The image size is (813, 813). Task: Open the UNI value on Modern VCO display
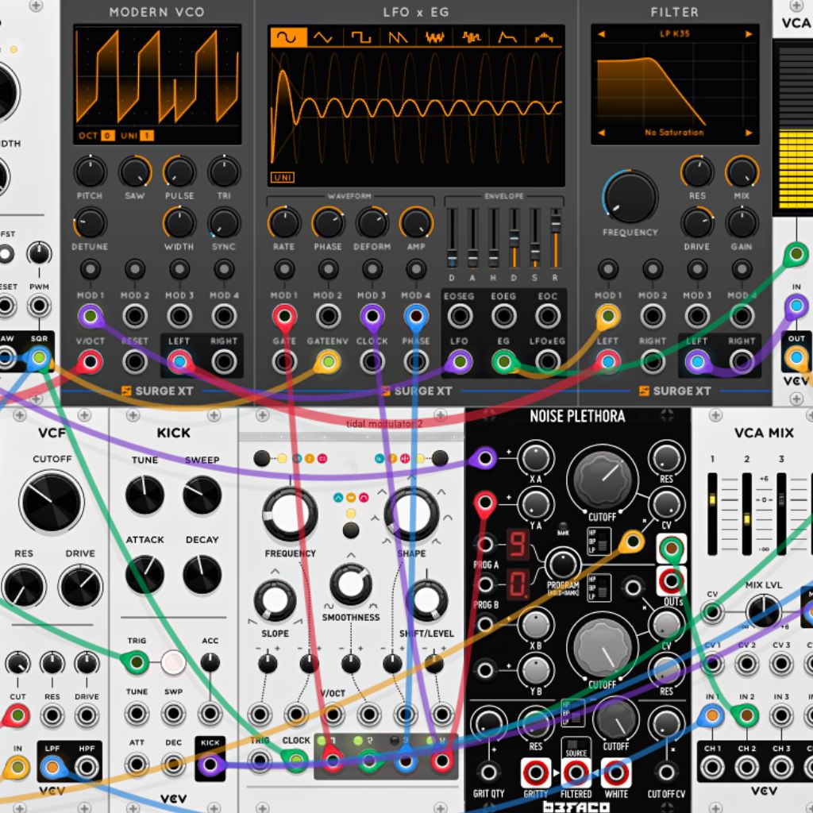coord(147,136)
